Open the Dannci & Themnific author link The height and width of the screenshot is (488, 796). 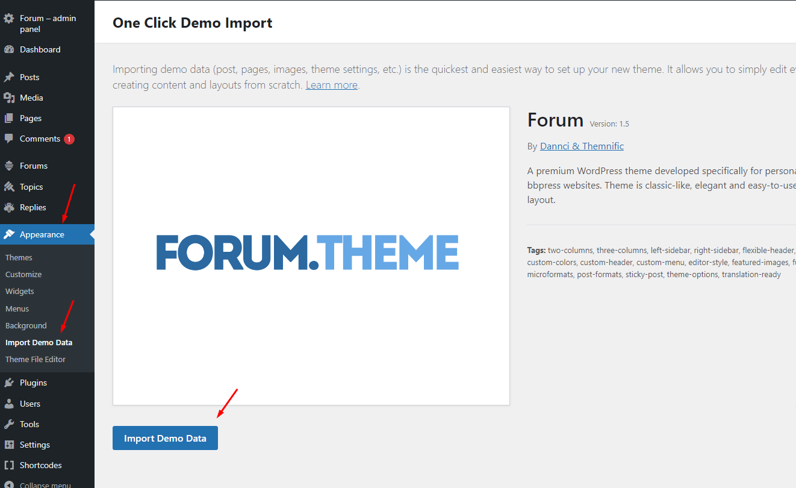click(x=582, y=146)
